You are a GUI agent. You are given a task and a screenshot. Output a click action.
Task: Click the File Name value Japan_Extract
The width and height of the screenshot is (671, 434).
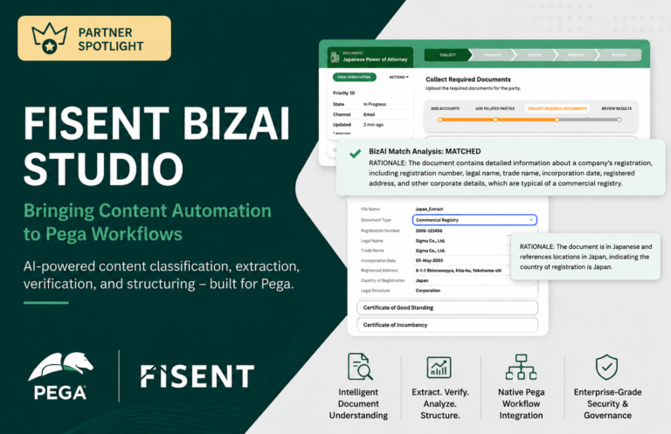click(x=429, y=209)
